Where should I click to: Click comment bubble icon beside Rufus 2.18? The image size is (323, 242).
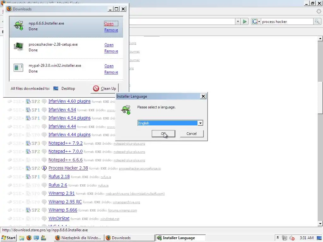point(44,176)
